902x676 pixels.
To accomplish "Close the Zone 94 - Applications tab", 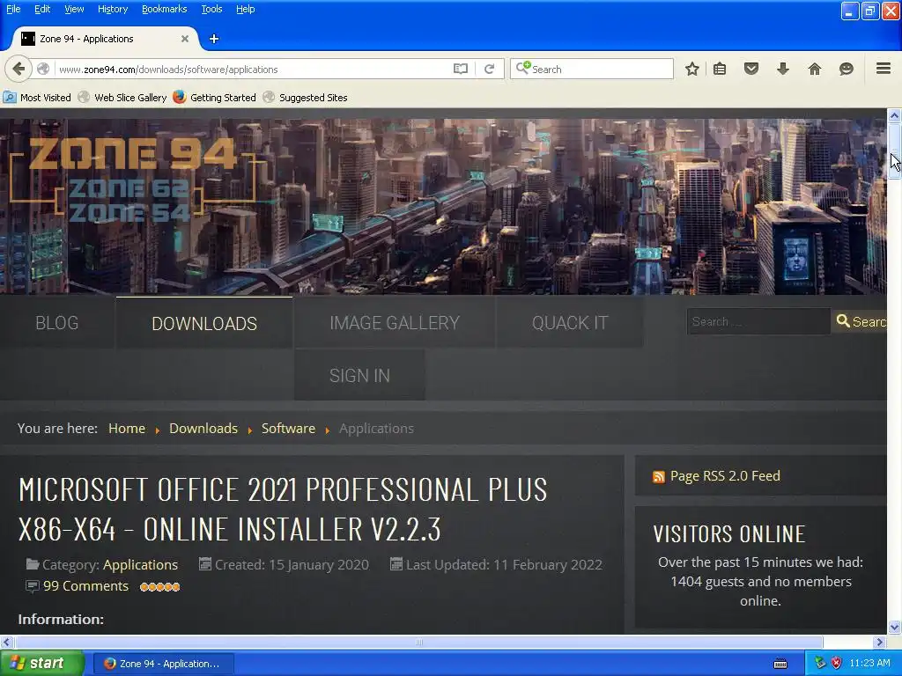I will (x=185, y=39).
